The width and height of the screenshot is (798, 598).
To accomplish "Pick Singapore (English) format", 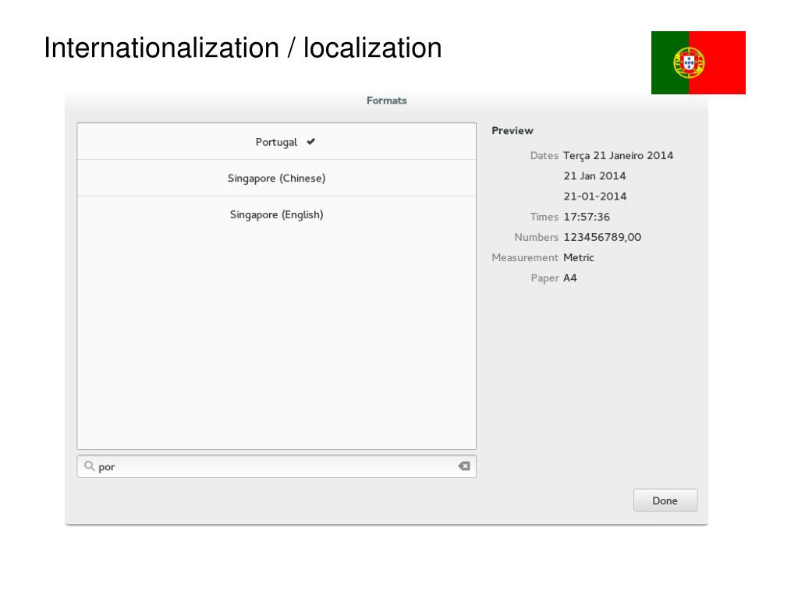I will (276, 214).
